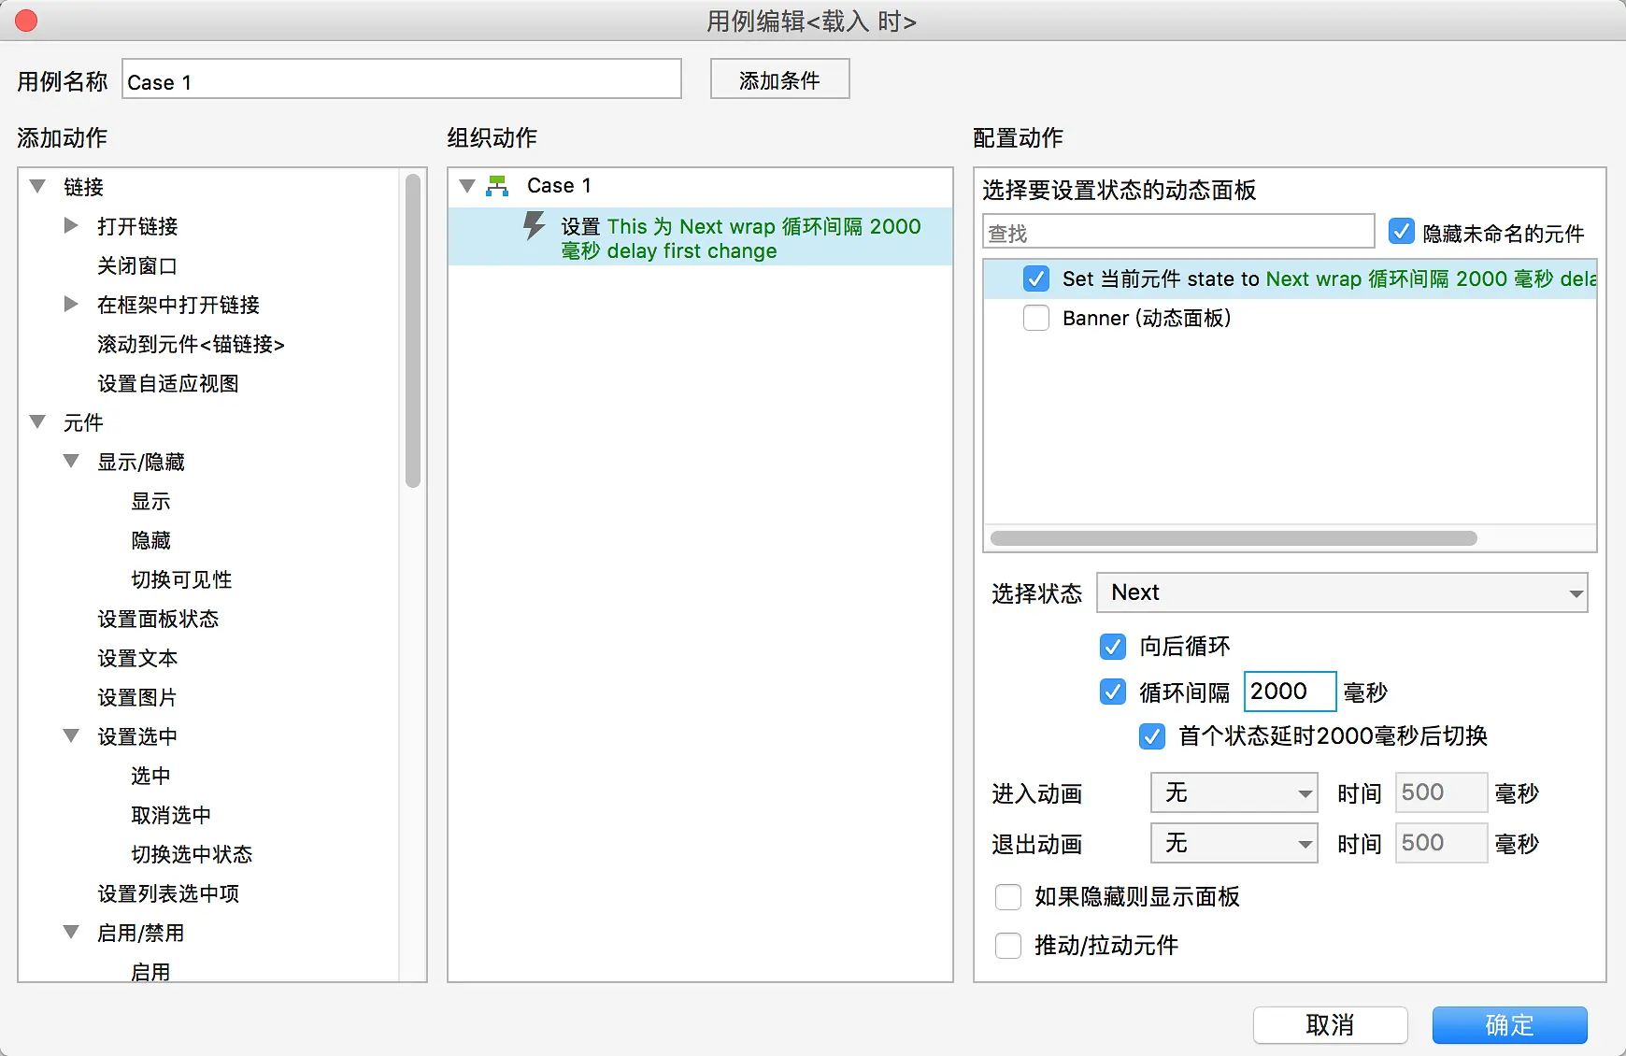Select 切换可见性 action
This screenshot has height=1056, width=1626.
(x=181, y=579)
